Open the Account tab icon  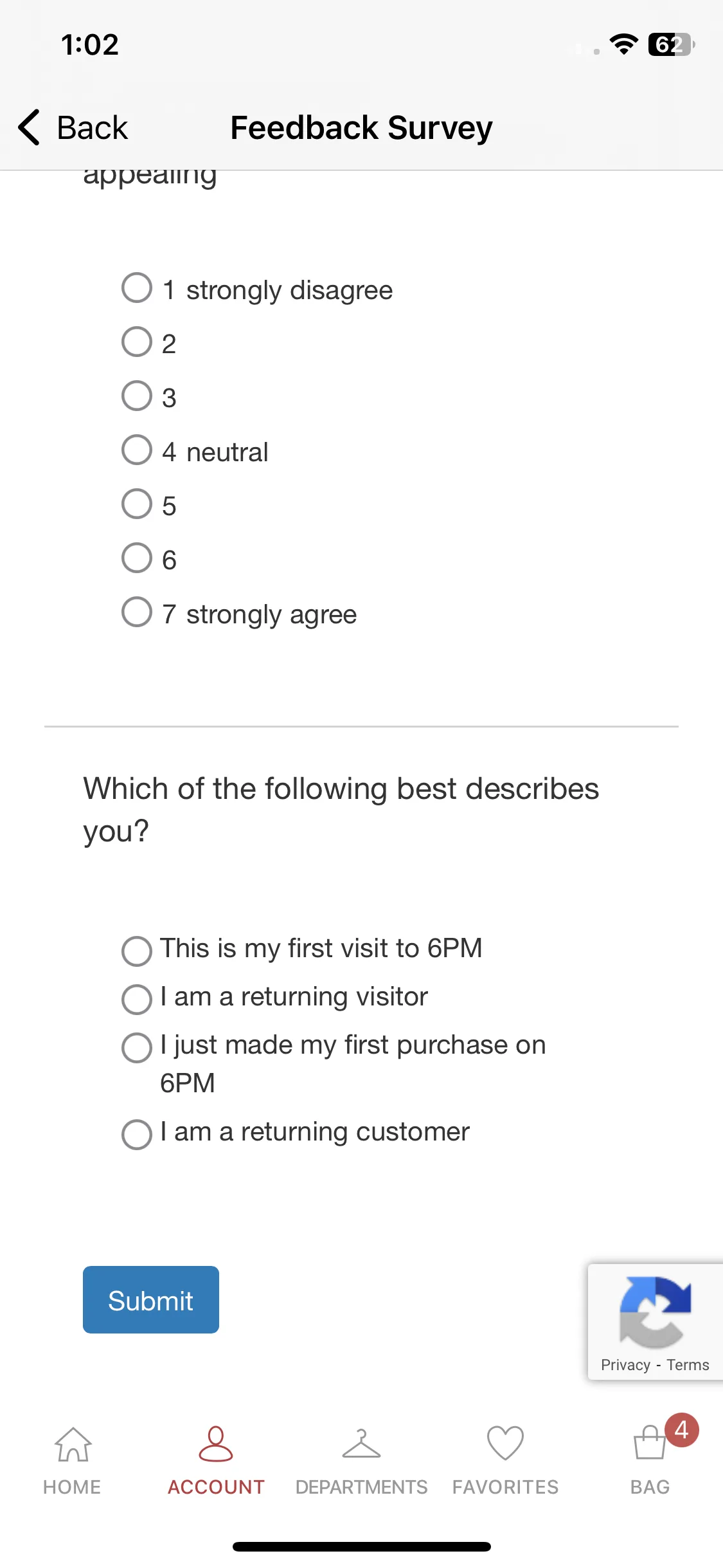[x=216, y=1444]
